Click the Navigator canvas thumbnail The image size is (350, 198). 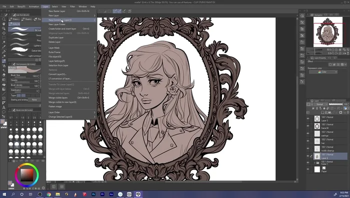[x=327, y=32]
